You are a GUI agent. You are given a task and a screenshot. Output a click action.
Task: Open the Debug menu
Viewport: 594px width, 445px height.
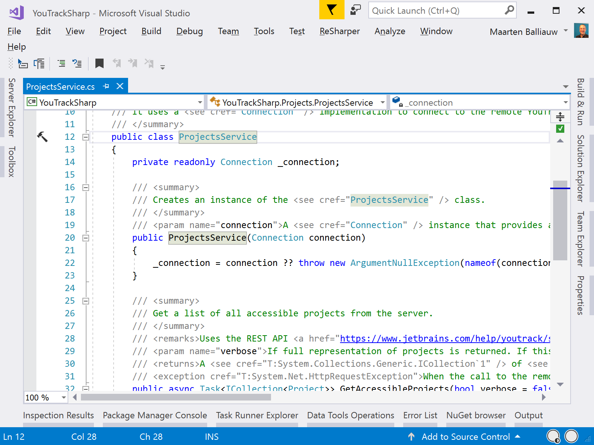click(x=189, y=31)
